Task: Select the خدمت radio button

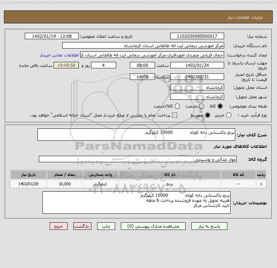Action: (x=201, y=106)
